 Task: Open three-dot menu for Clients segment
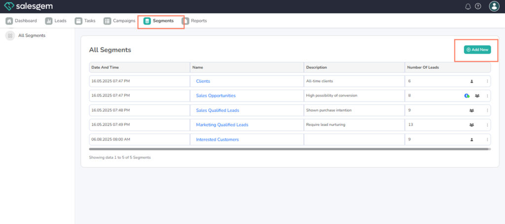coord(487,81)
